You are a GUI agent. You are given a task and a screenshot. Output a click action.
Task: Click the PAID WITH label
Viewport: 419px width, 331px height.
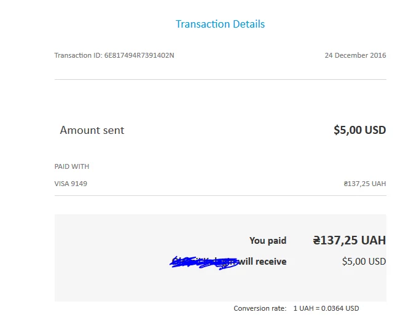point(72,166)
